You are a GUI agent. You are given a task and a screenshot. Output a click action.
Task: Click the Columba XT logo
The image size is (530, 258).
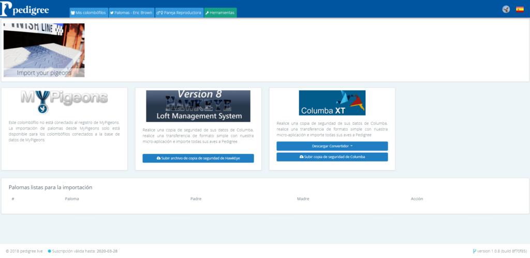pyautogui.click(x=332, y=103)
